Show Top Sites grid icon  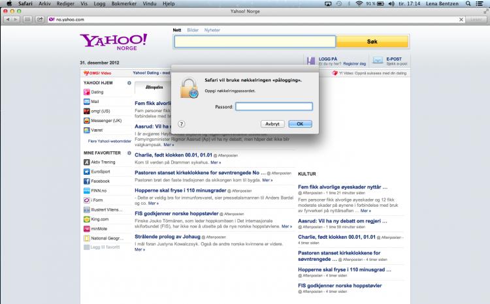pos(27,20)
